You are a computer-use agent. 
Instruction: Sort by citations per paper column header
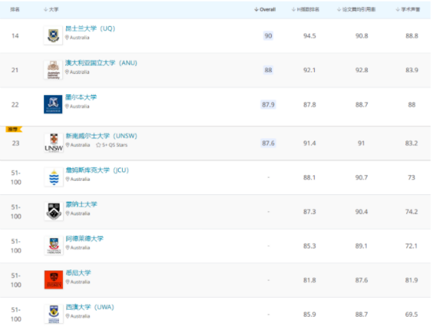click(x=356, y=9)
